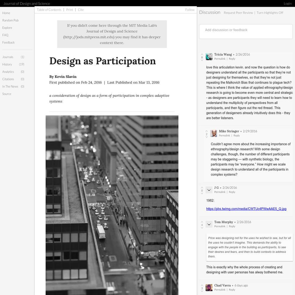This screenshot has width=295, height=295.
Task: Click Explore in the sidebar
Action: coord(7,28)
